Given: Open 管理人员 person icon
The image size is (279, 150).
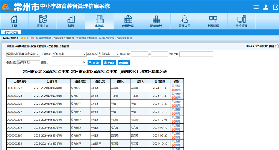Looking at the screenshot, I should click(184, 19).
